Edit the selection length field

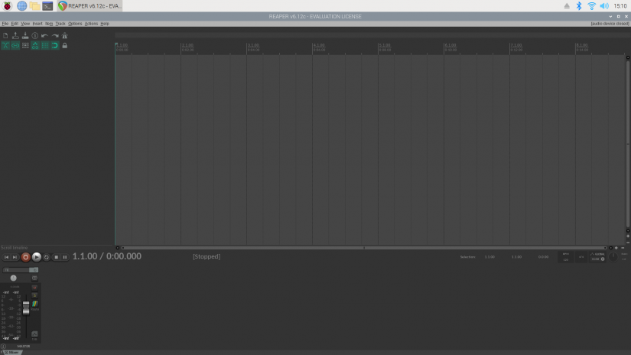coord(543,257)
